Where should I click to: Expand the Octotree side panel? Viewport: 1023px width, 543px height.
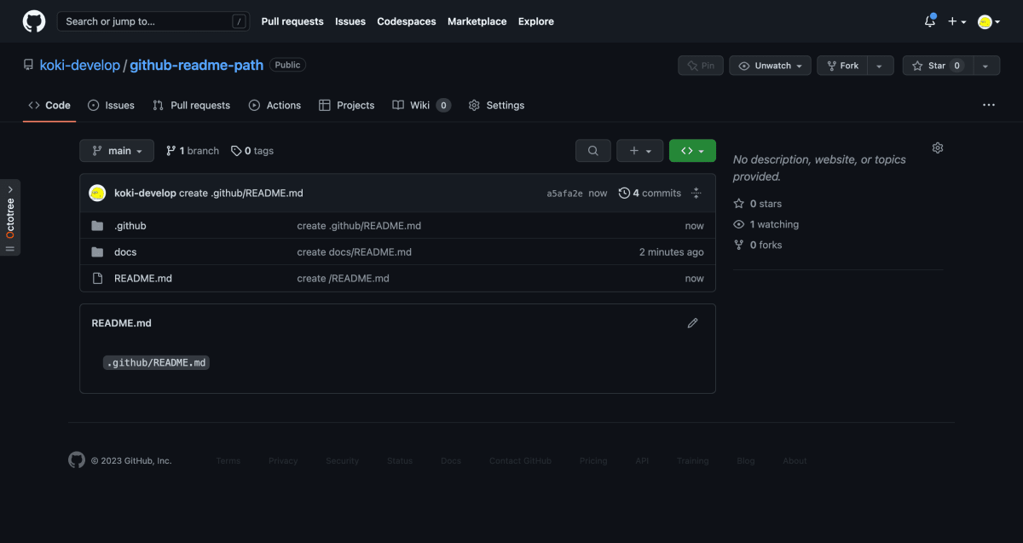[x=10, y=217]
